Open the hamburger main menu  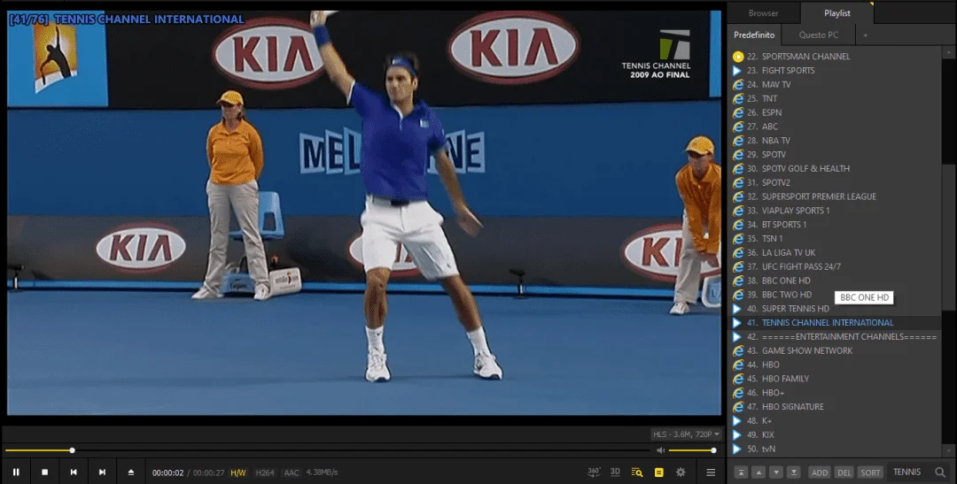pyautogui.click(x=711, y=472)
